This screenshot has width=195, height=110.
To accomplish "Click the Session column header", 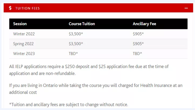I will (20, 24).
